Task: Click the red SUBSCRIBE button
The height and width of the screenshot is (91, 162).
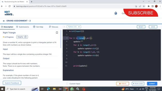Action: coord(141,13)
